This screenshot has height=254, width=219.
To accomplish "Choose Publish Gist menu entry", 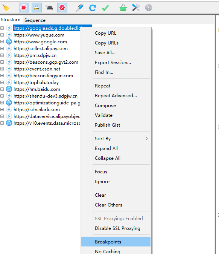I will click(x=116, y=125).
